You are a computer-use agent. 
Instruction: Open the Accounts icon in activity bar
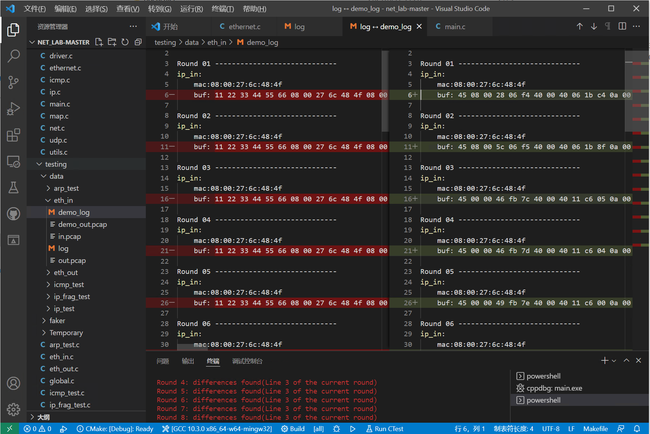(x=13, y=383)
